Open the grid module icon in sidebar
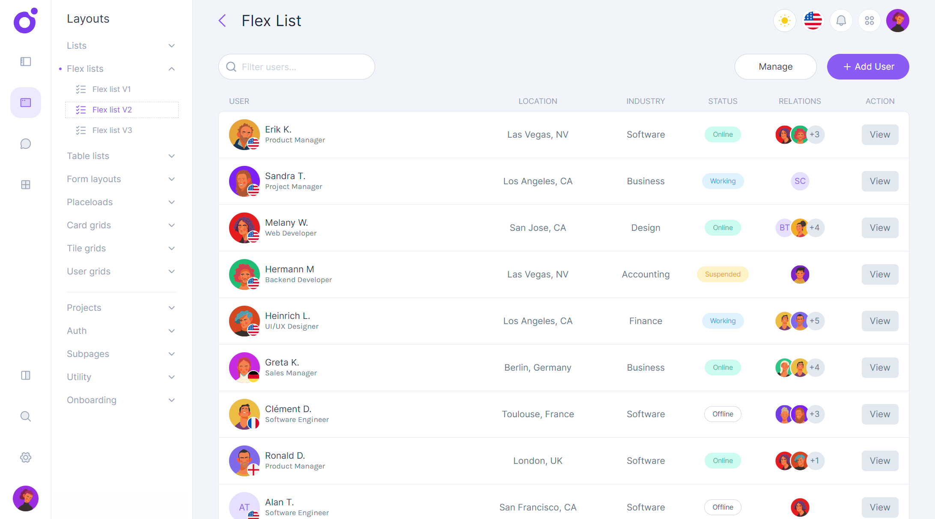The width and height of the screenshot is (935, 519). pyautogui.click(x=25, y=184)
